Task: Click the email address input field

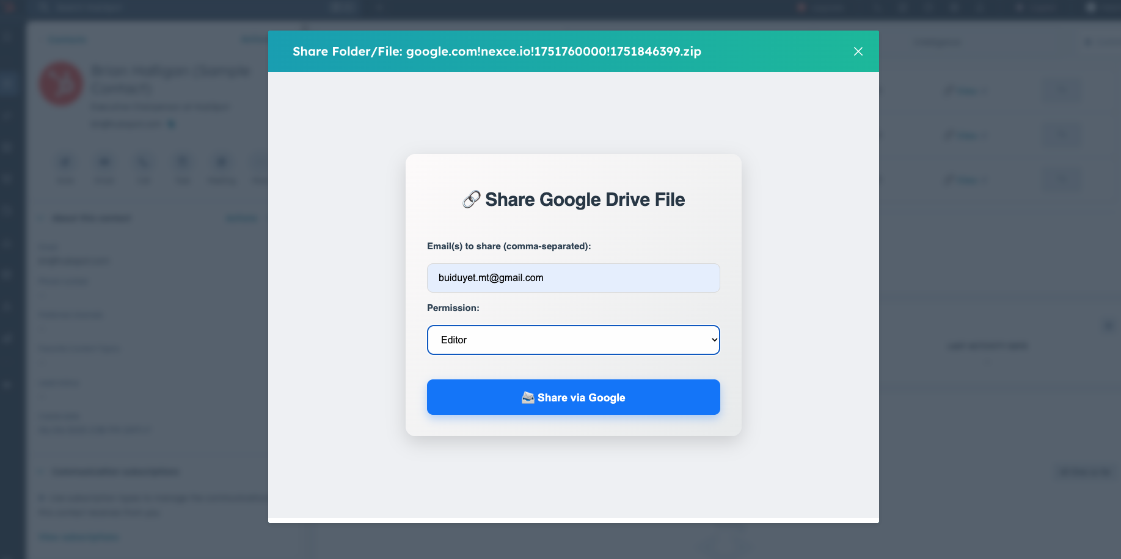Action: (573, 278)
